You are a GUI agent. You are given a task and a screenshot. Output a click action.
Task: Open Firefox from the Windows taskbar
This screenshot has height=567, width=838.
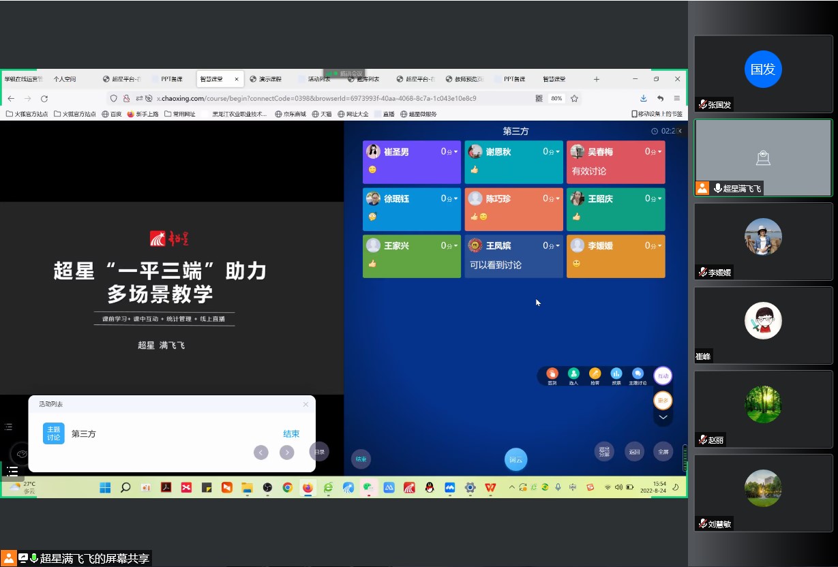click(x=308, y=487)
